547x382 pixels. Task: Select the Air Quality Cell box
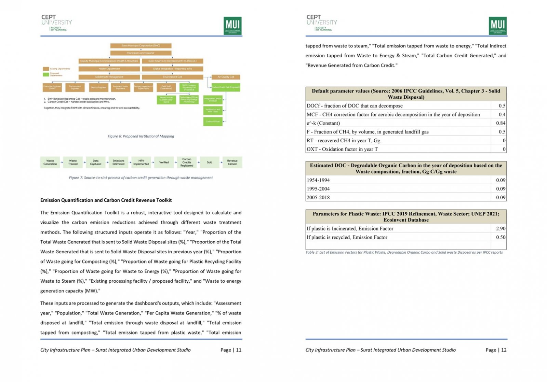226,77
